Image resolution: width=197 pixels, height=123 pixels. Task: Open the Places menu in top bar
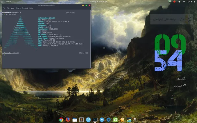coord(9,2)
